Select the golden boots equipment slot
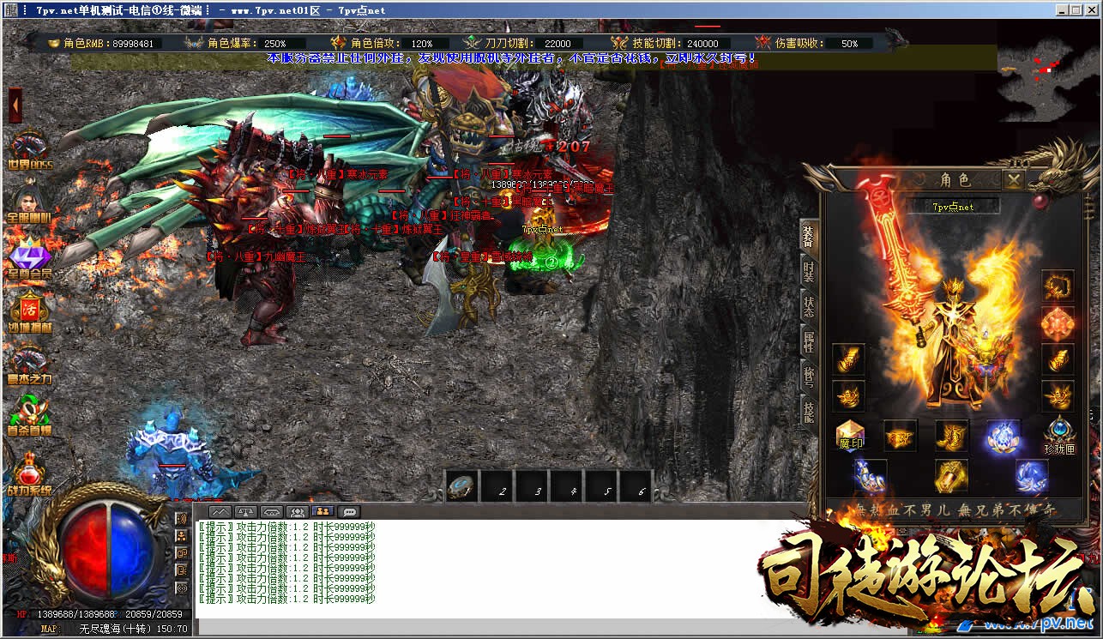Viewport: 1103px width, 639px height. 951,436
